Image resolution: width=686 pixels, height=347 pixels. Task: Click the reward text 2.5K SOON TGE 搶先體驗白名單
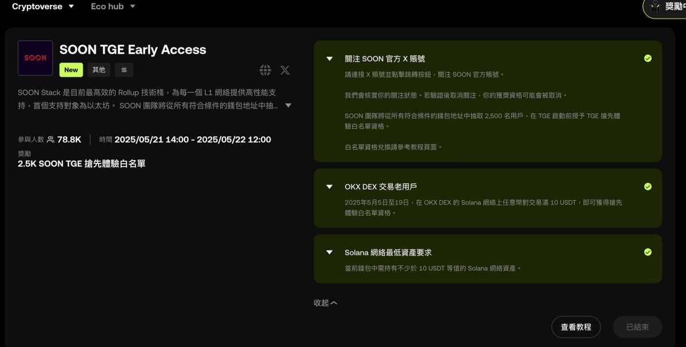82,164
